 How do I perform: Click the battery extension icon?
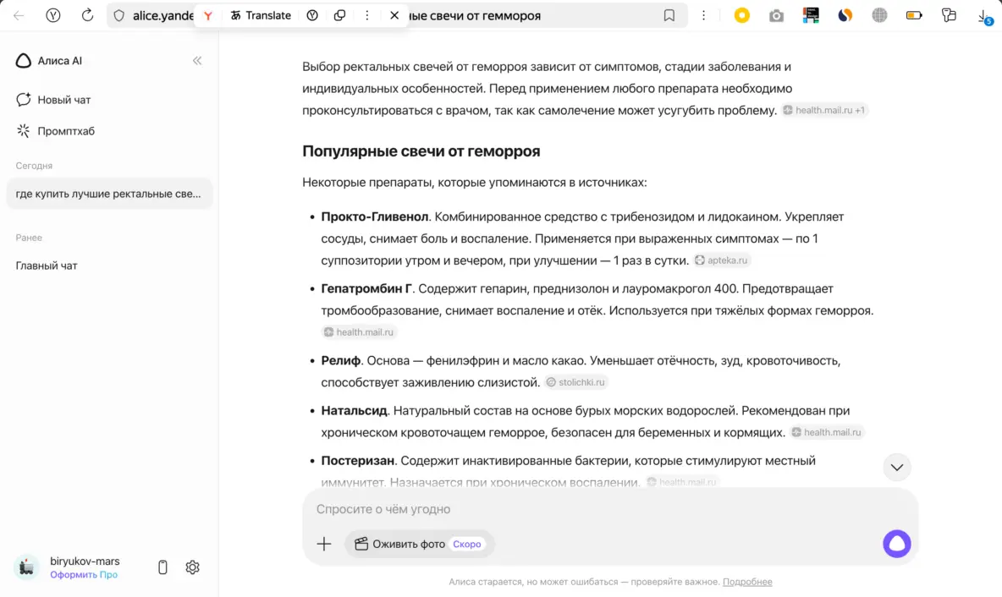click(x=914, y=15)
